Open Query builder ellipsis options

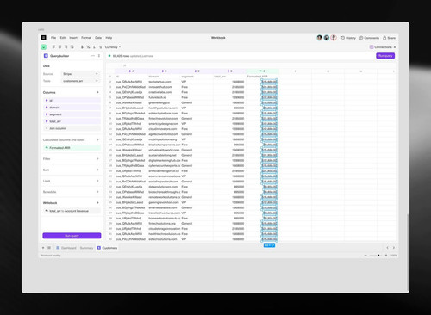click(x=93, y=56)
